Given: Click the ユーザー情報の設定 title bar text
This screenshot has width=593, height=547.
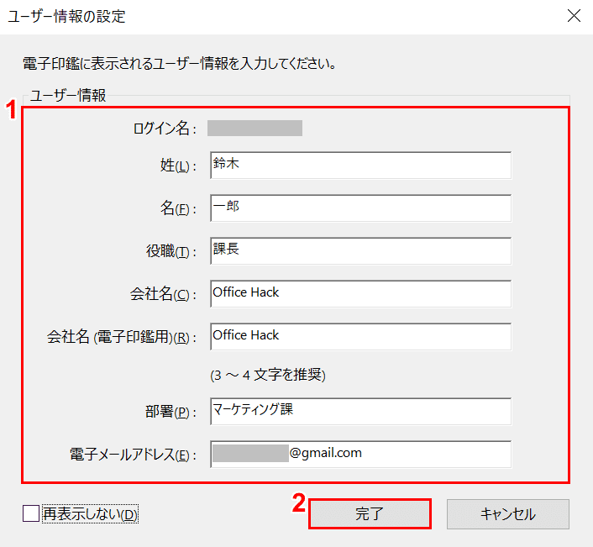Looking at the screenshot, I should (x=66, y=16).
